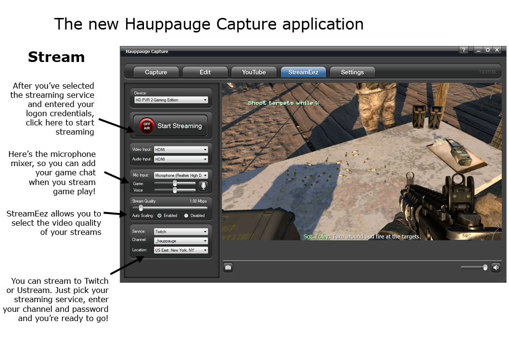Click the Hauppauge Capture window title
This screenshot has height=339, width=509.
tap(147, 51)
